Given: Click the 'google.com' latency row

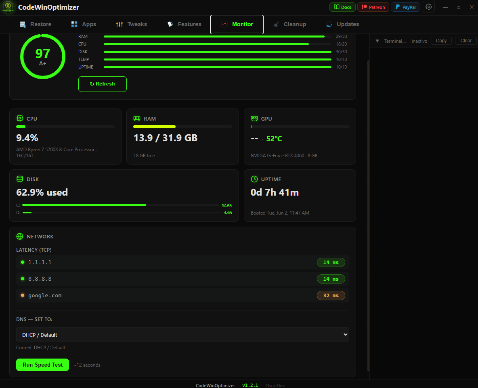Looking at the screenshot, I should click(x=182, y=295).
